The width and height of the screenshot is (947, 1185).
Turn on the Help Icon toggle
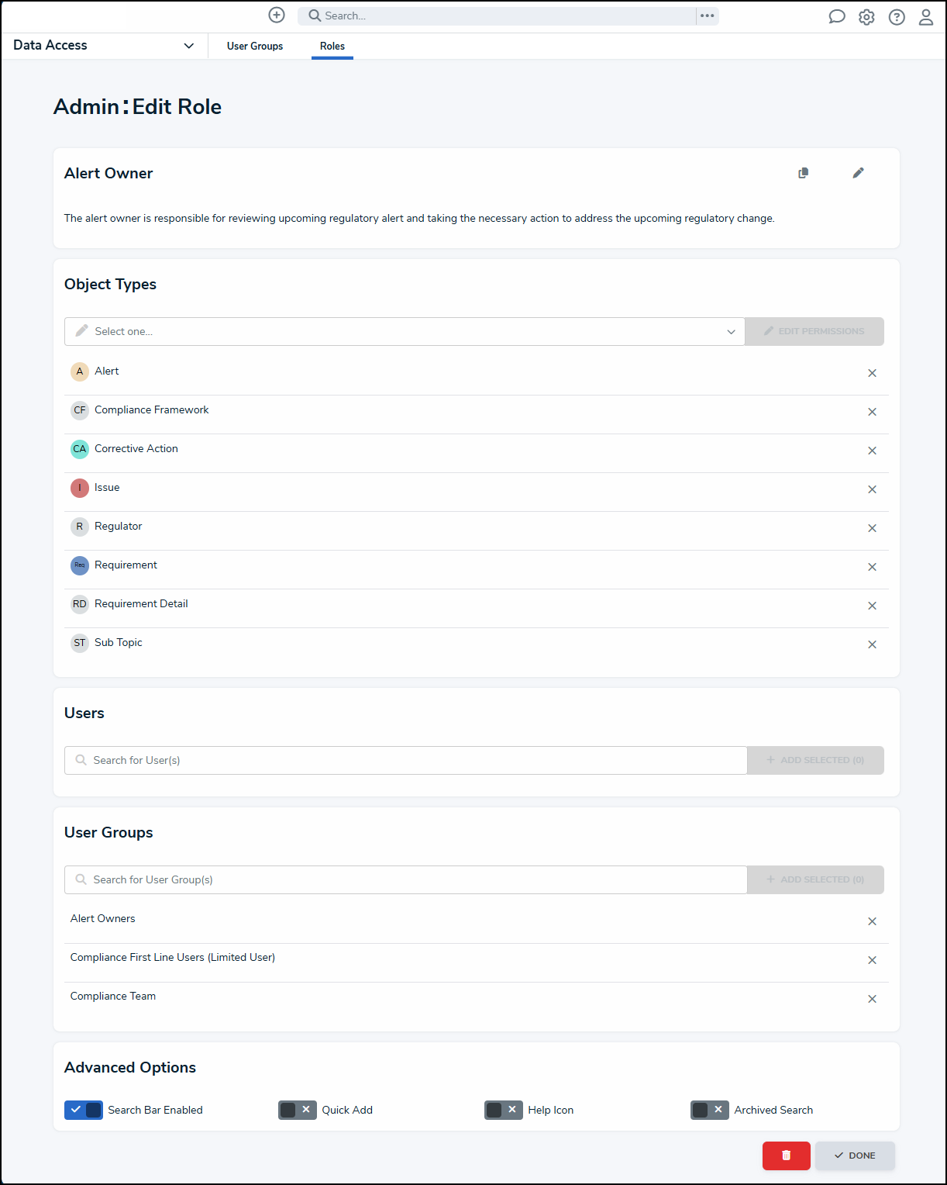504,1110
